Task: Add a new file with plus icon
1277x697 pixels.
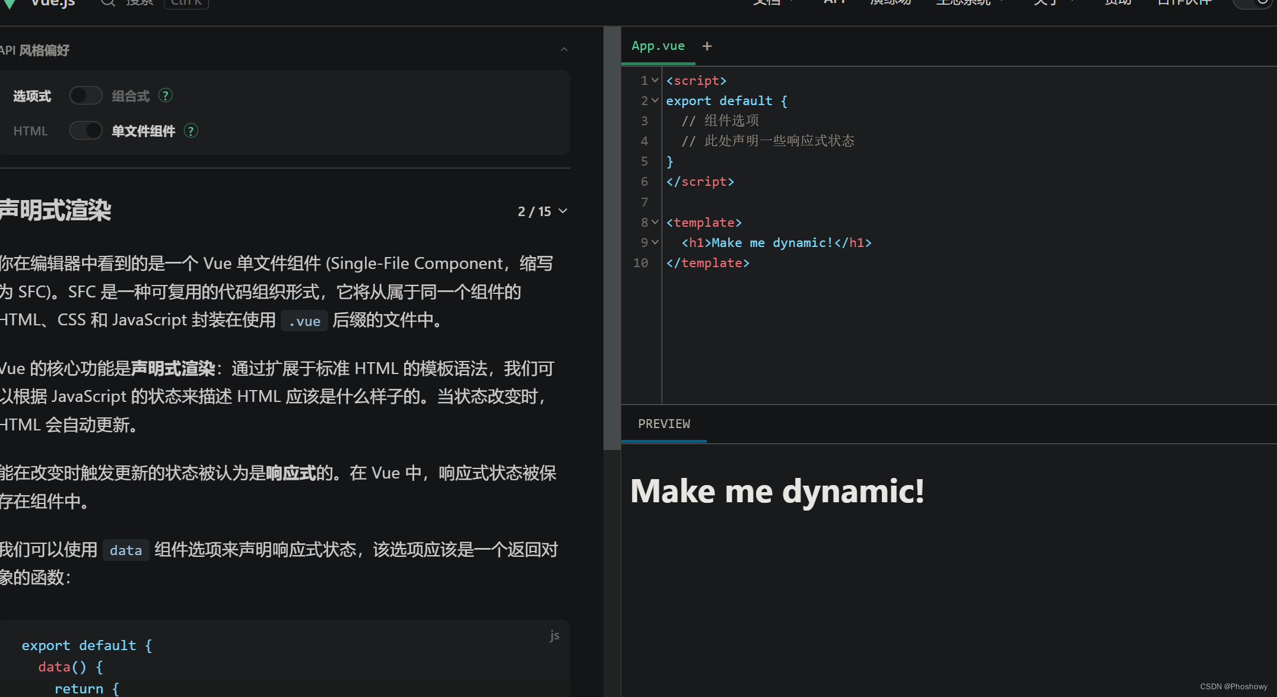Action: 707,46
